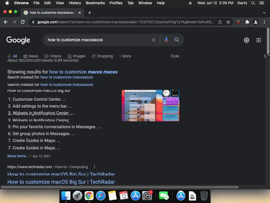Screen dimensions: 270x203
Task: Click the Dartz user name
Action: click(x=242, y=3)
